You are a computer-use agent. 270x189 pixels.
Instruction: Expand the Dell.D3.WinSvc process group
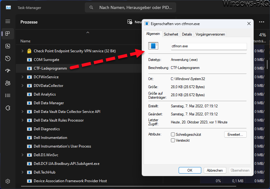point(22,155)
